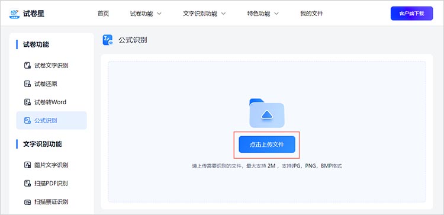444x215 pixels.
Task: Click the upload format hint text
Action: [x=267, y=166]
